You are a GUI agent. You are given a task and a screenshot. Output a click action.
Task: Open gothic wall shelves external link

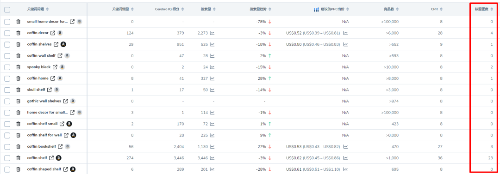(65, 101)
